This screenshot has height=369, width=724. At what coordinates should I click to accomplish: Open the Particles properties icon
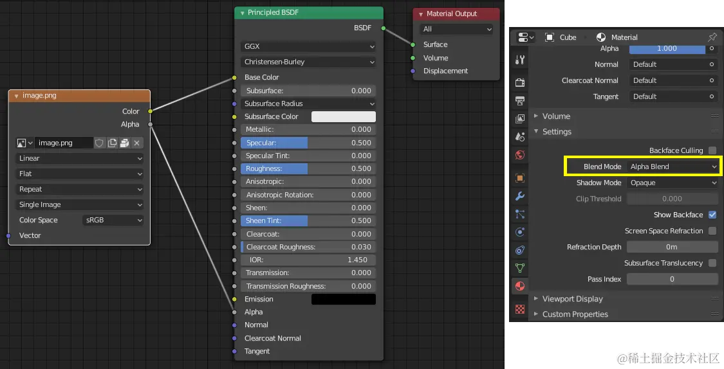pos(520,214)
